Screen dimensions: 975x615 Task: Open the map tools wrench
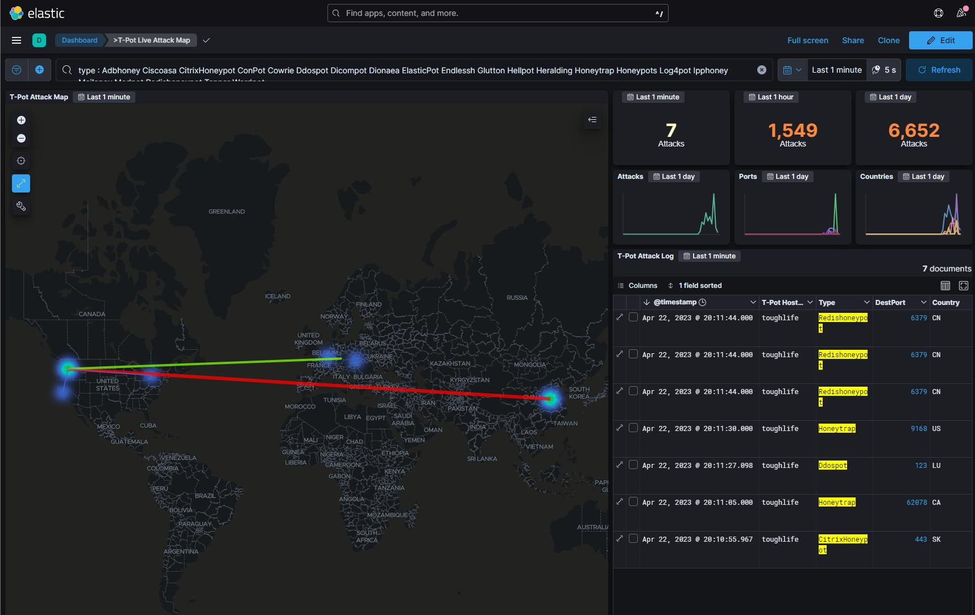click(x=21, y=206)
